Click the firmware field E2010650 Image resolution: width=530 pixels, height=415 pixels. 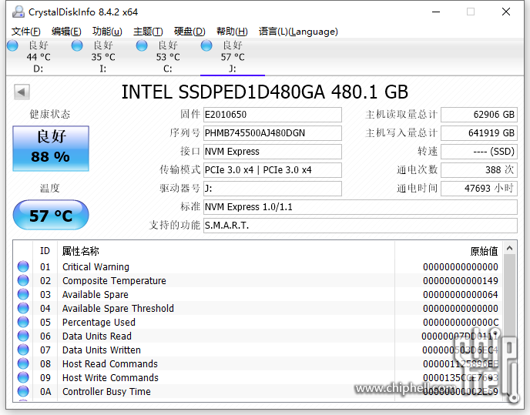273,115
